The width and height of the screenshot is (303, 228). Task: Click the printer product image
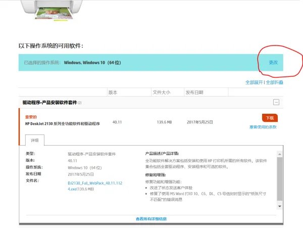[53, 10]
